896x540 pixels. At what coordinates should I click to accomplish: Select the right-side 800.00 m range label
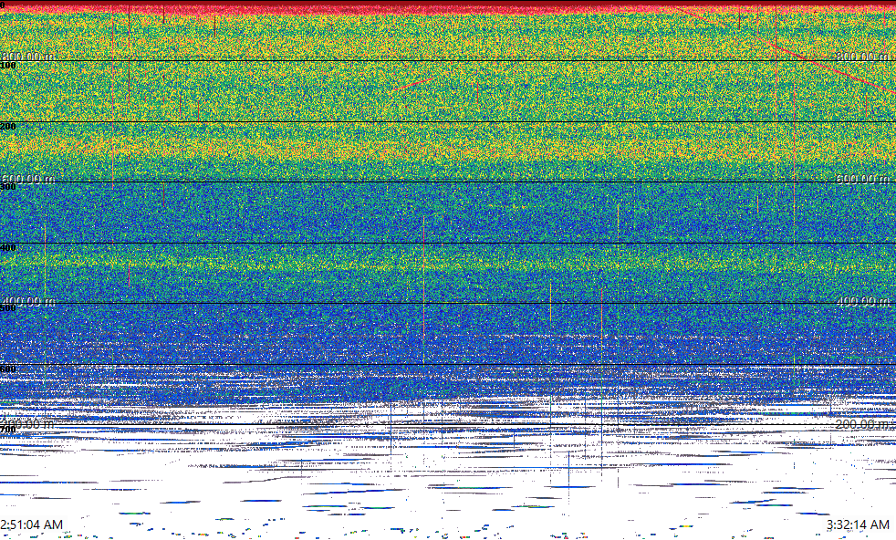[863, 56]
